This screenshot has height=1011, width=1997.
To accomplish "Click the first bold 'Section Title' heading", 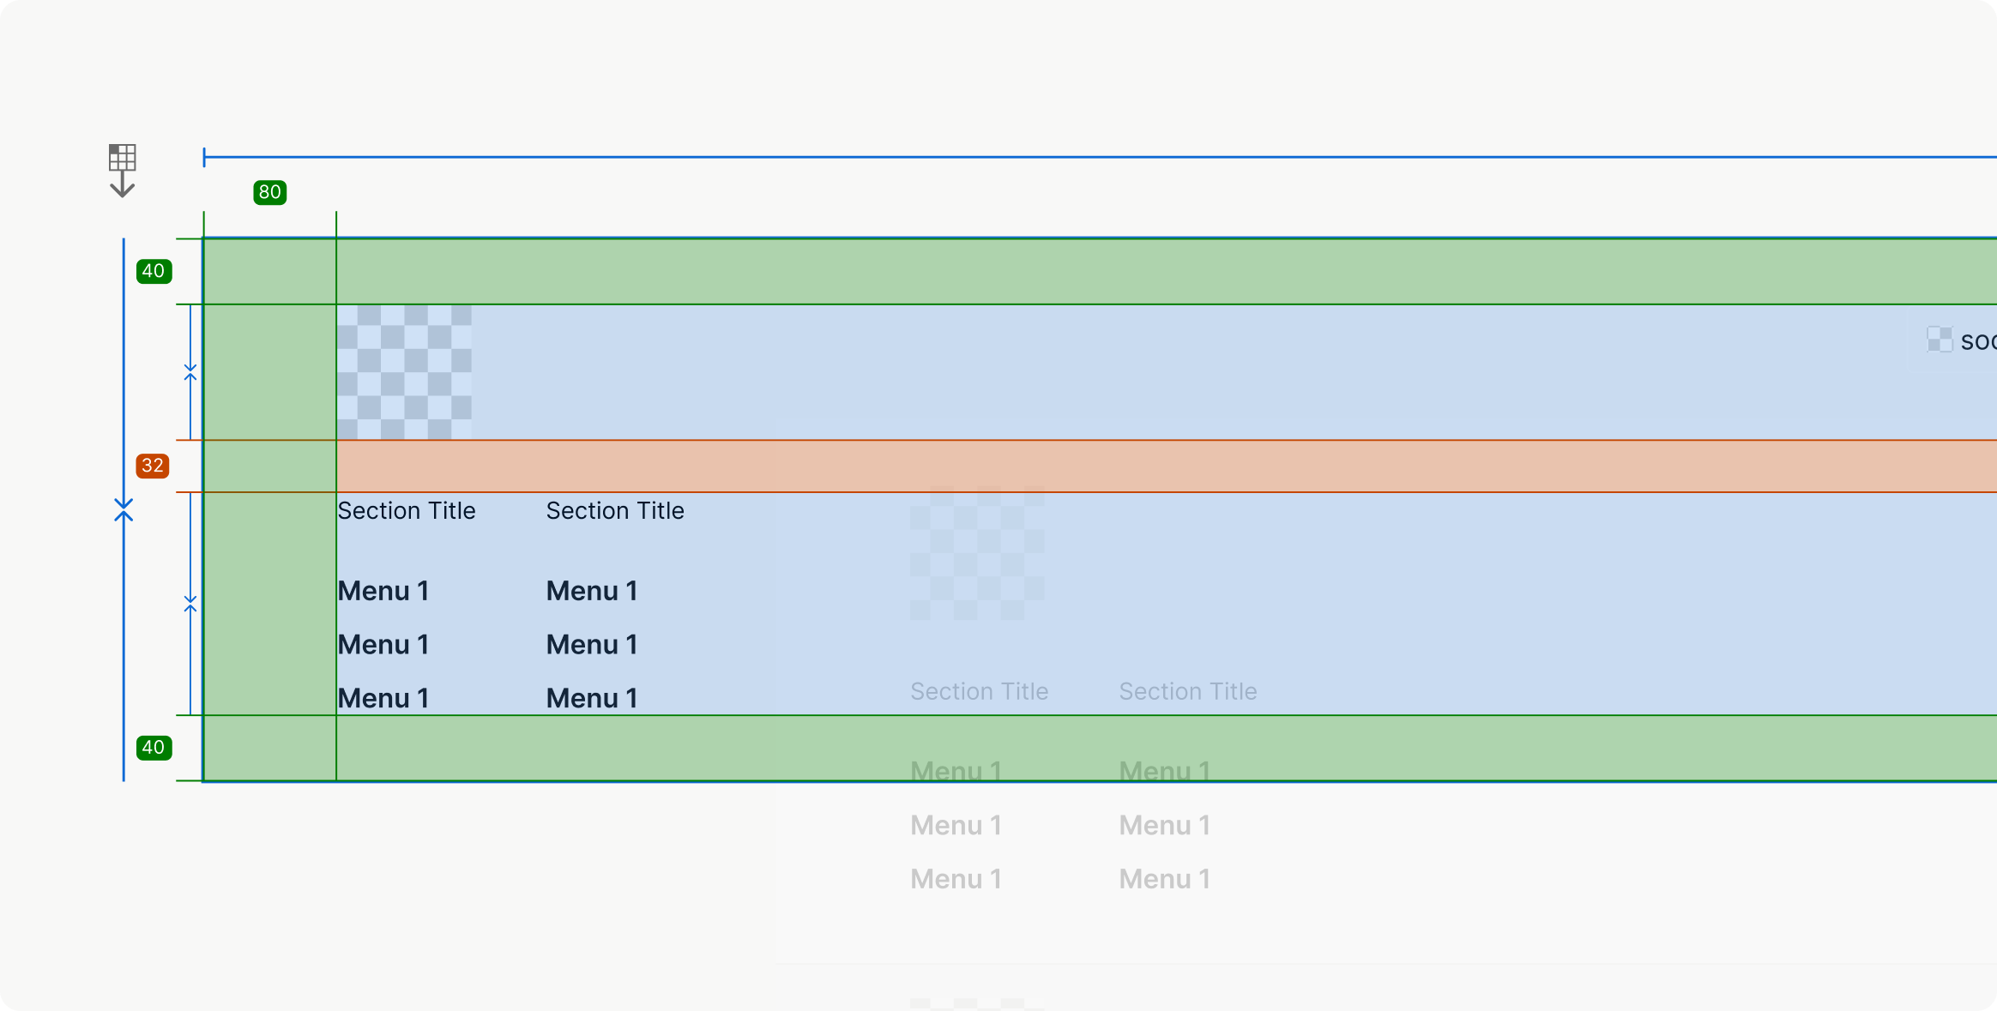I will [406, 511].
